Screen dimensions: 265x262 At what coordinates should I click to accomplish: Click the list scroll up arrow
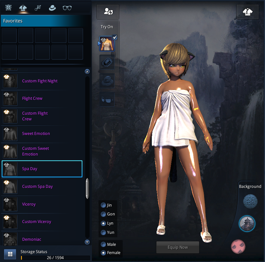[87, 72]
